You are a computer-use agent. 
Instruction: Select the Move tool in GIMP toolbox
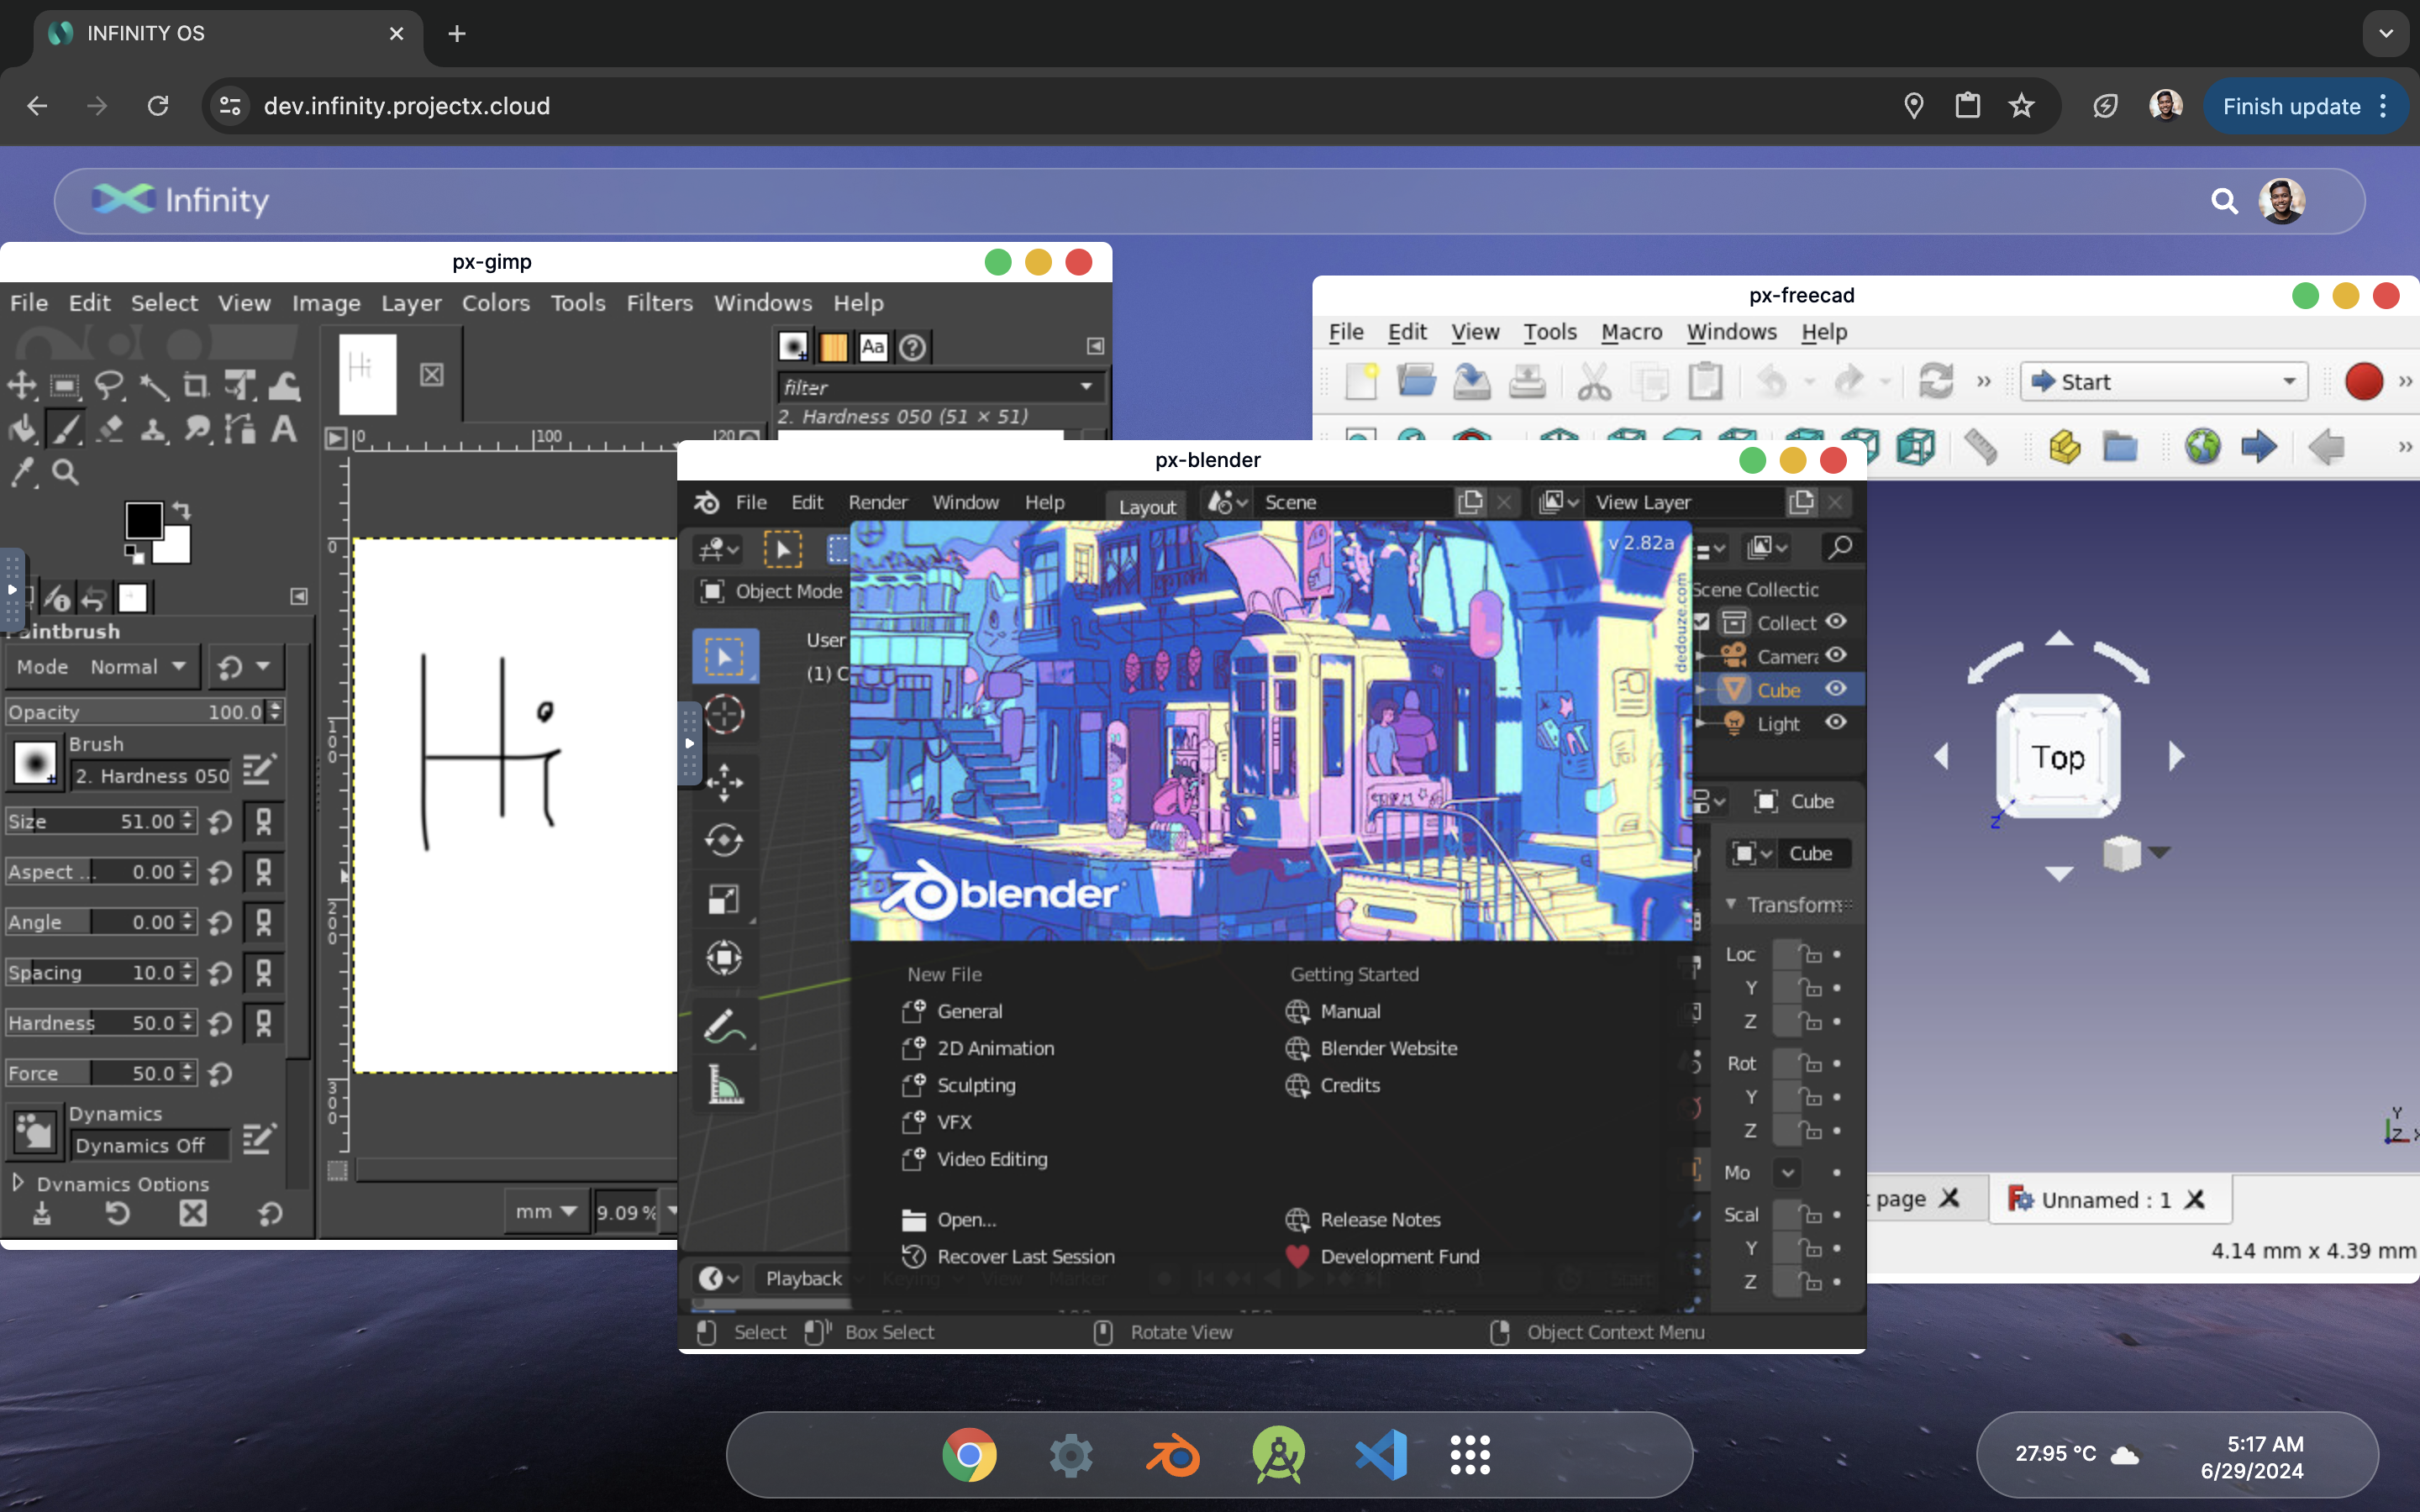[22, 385]
